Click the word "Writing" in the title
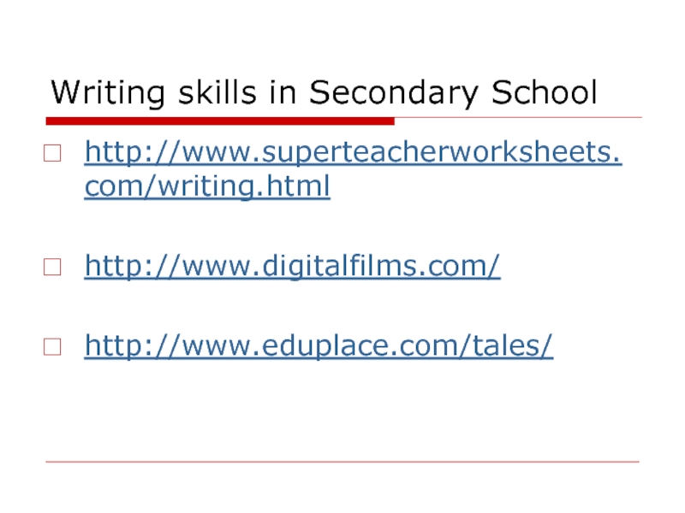The image size is (685, 513). pos(97,92)
